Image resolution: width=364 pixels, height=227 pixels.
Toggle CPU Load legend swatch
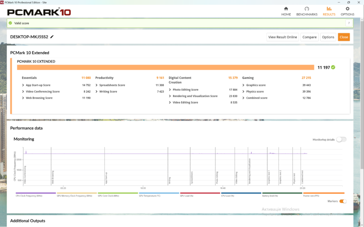coord(241,193)
